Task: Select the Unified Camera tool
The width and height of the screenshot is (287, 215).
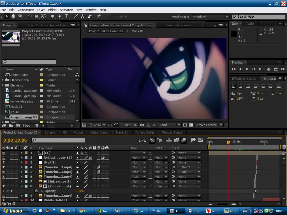Action: pyautogui.click(x=37, y=17)
